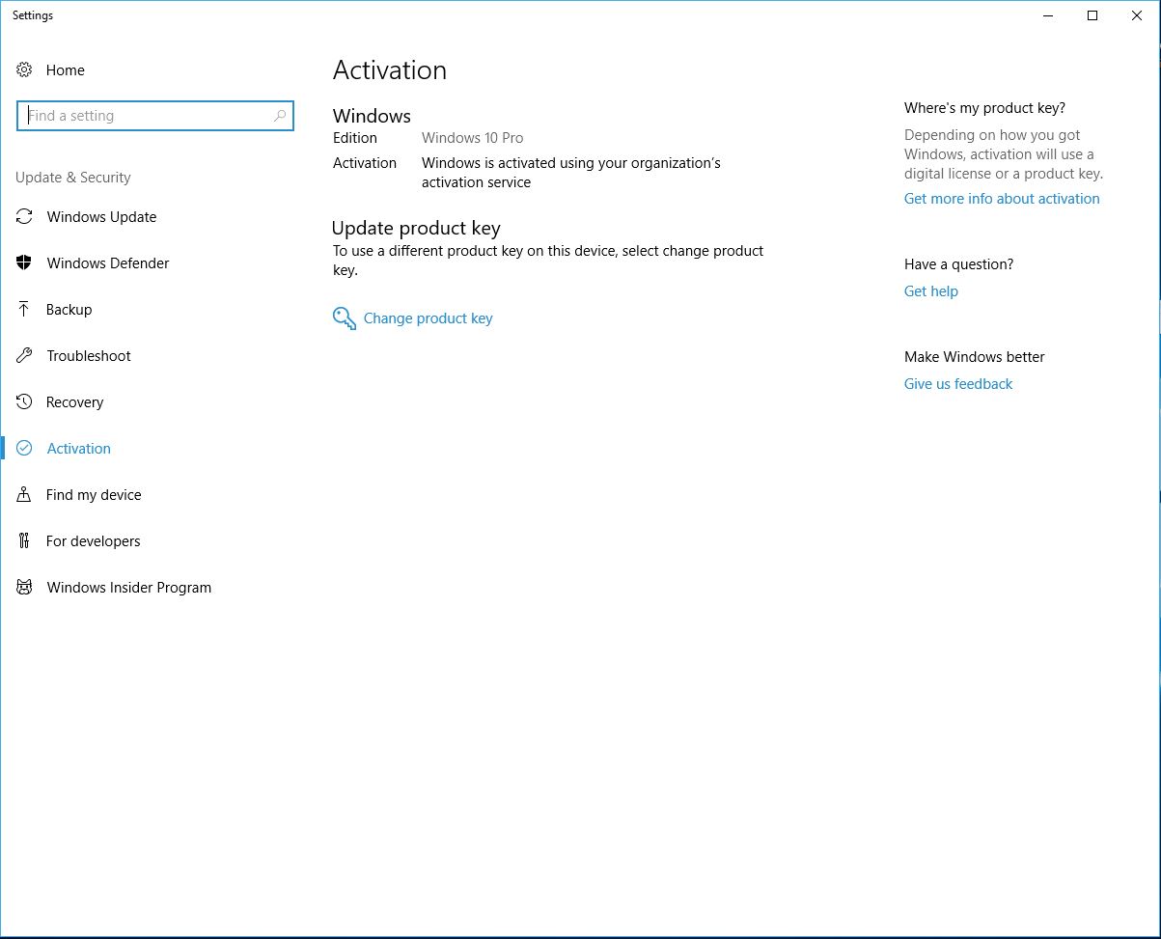Navigate to Home from the sidebar

tap(65, 69)
